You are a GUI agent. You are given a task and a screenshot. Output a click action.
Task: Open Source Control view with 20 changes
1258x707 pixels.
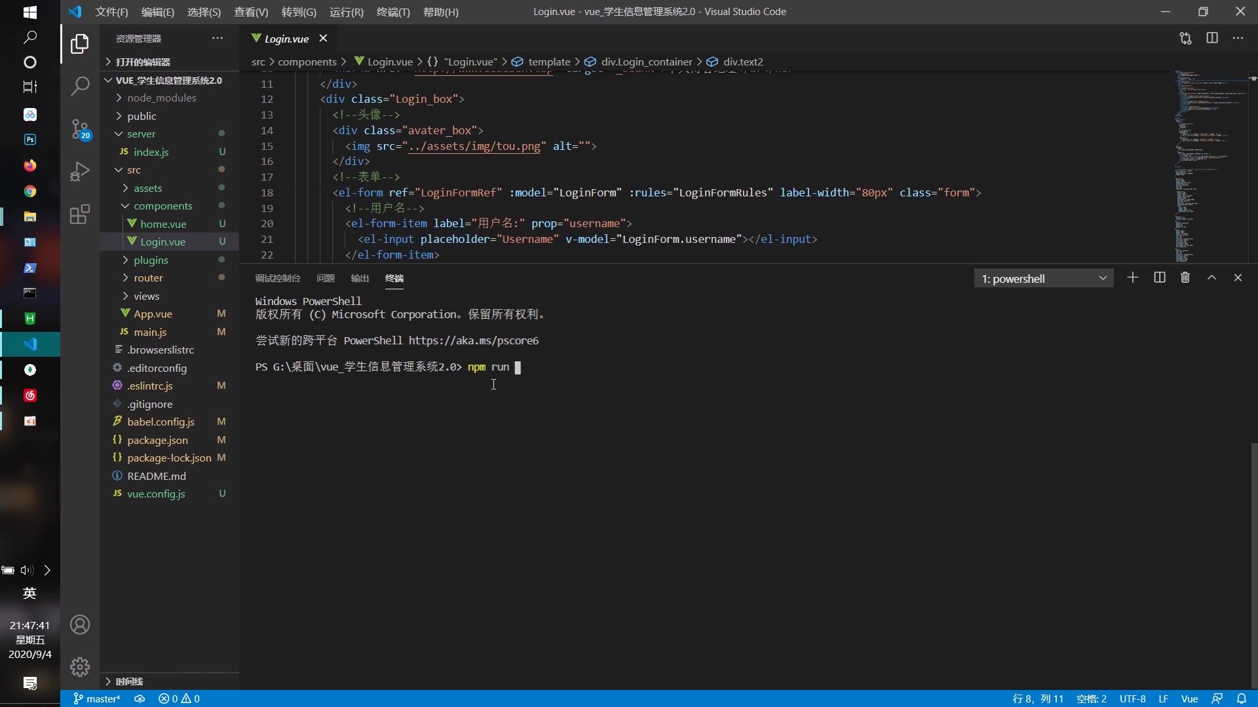(80, 129)
